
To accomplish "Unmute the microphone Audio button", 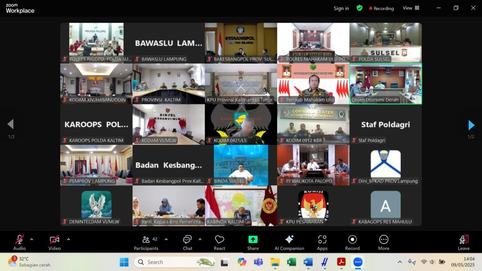I will click(19, 242).
